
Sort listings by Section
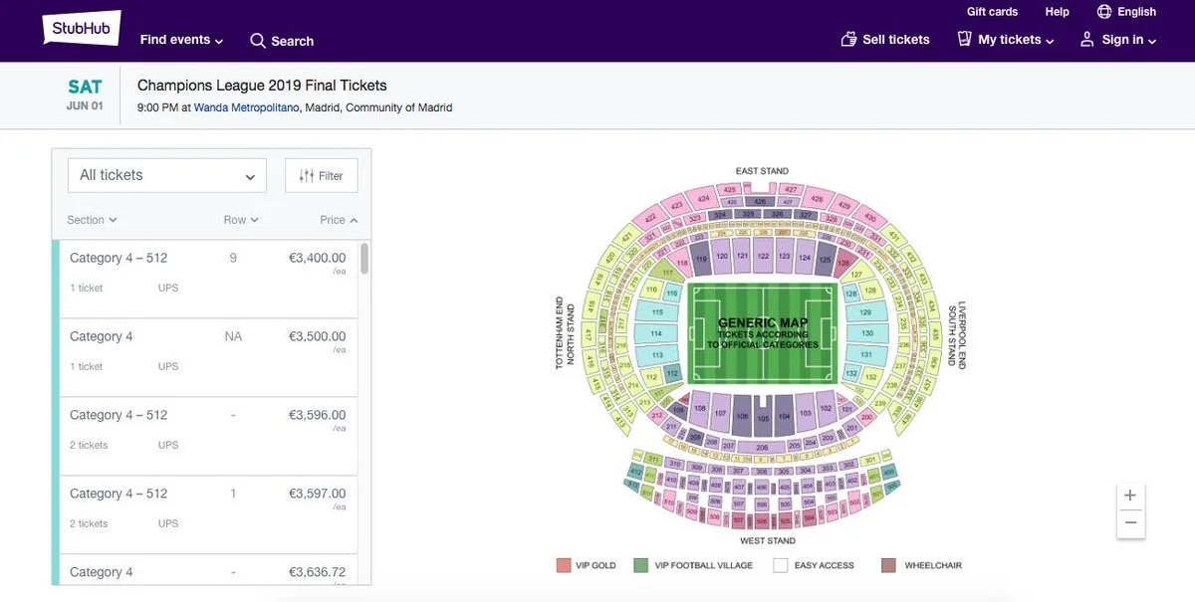[x=92, y=220]
